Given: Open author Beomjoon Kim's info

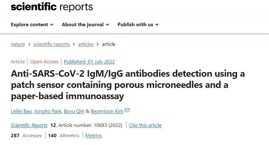Looking at the screenshot, I should tap(107, 111).
